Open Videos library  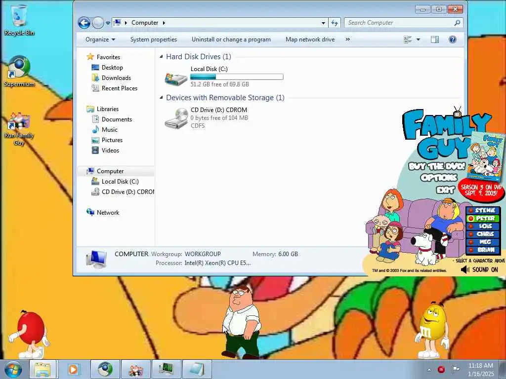[x=110, y=150]
